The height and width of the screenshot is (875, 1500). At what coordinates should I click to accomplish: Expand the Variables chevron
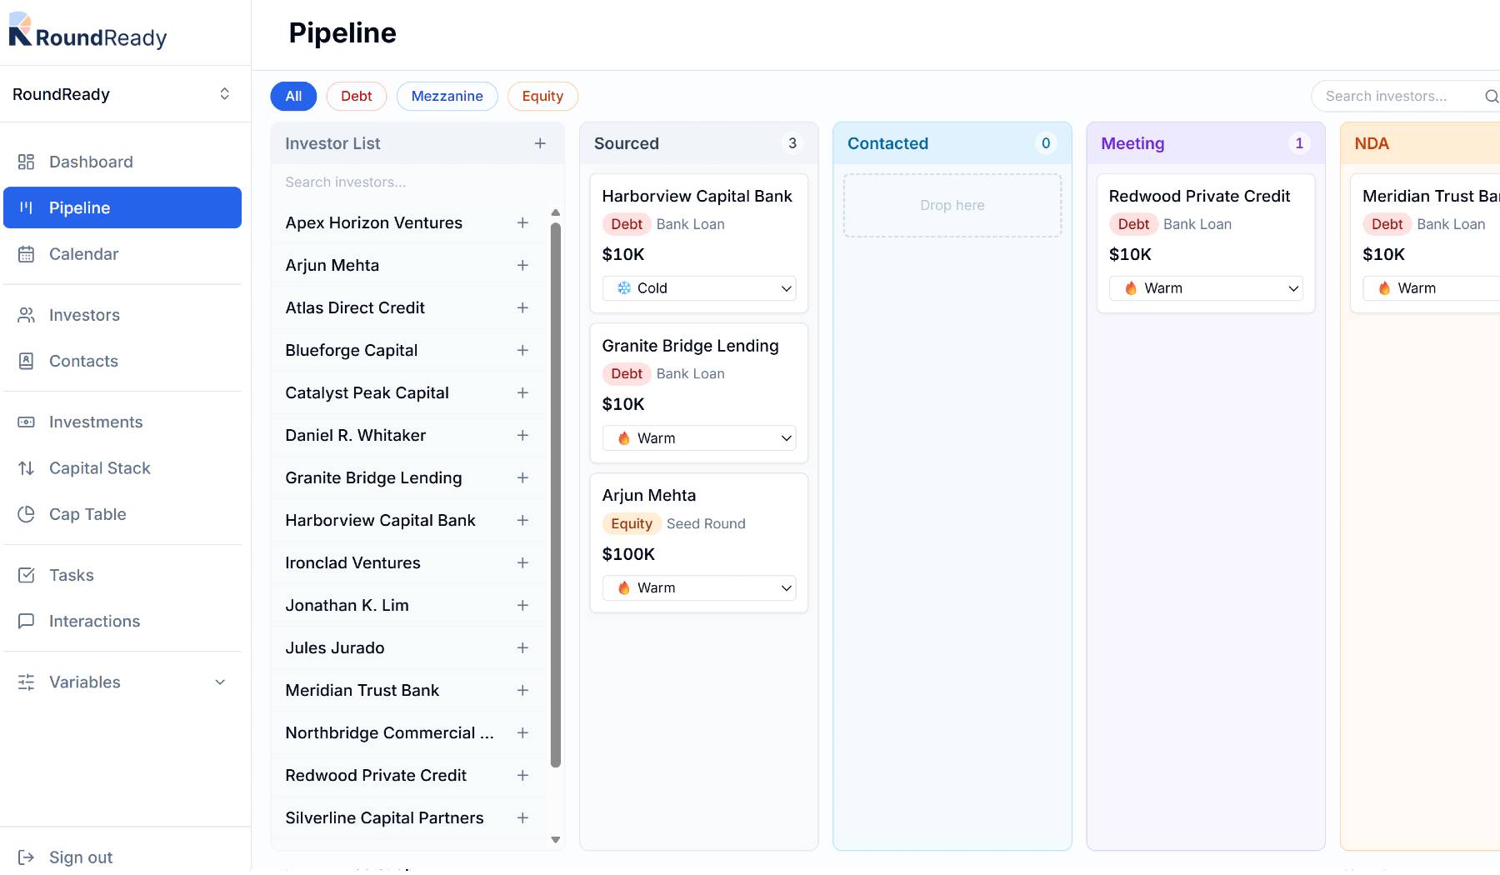click(220, 682)
